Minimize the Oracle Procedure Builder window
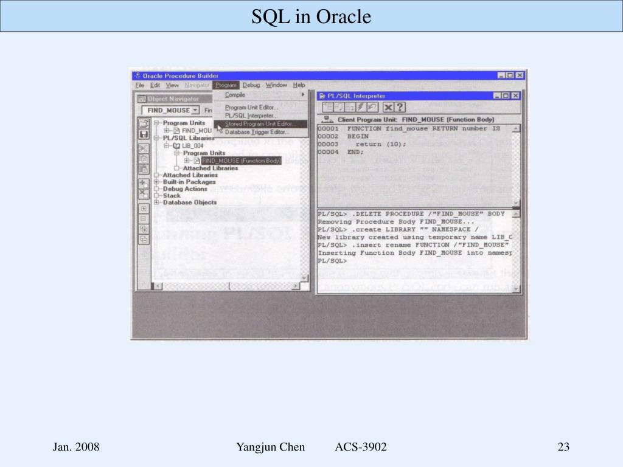This screenshot has height=467, width=623. (501, 75)
